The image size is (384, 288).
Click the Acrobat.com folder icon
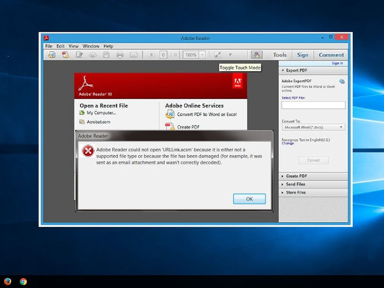pos(82,122)
